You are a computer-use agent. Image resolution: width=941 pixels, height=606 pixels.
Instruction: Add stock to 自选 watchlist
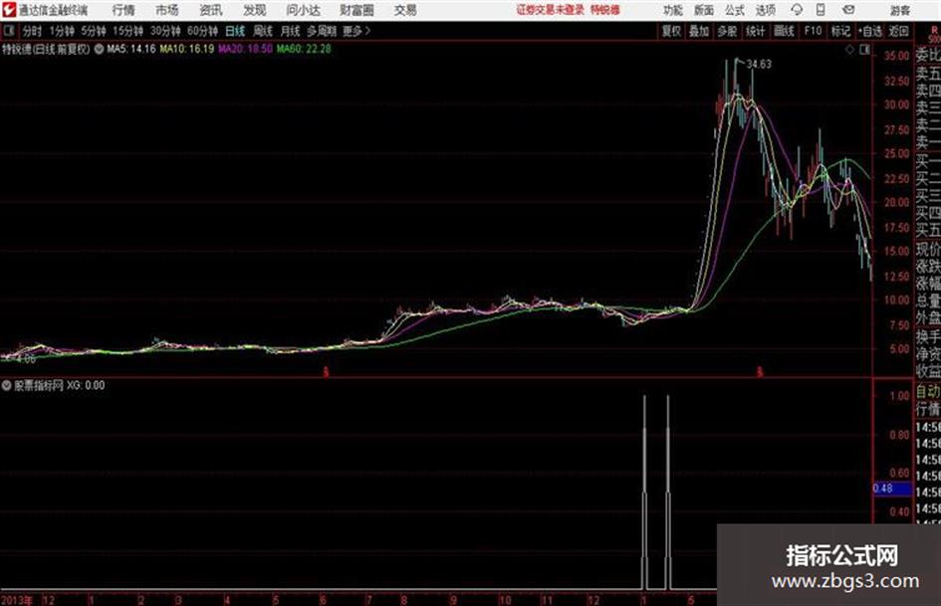[x=870, y=31]
